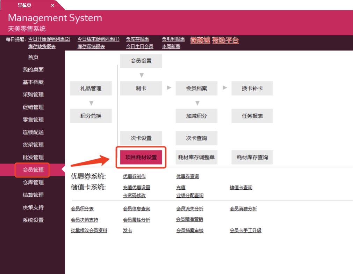Switch to the 导航页 tab
The height and width of the screenshot is (274, 353).
click(24, 5)
